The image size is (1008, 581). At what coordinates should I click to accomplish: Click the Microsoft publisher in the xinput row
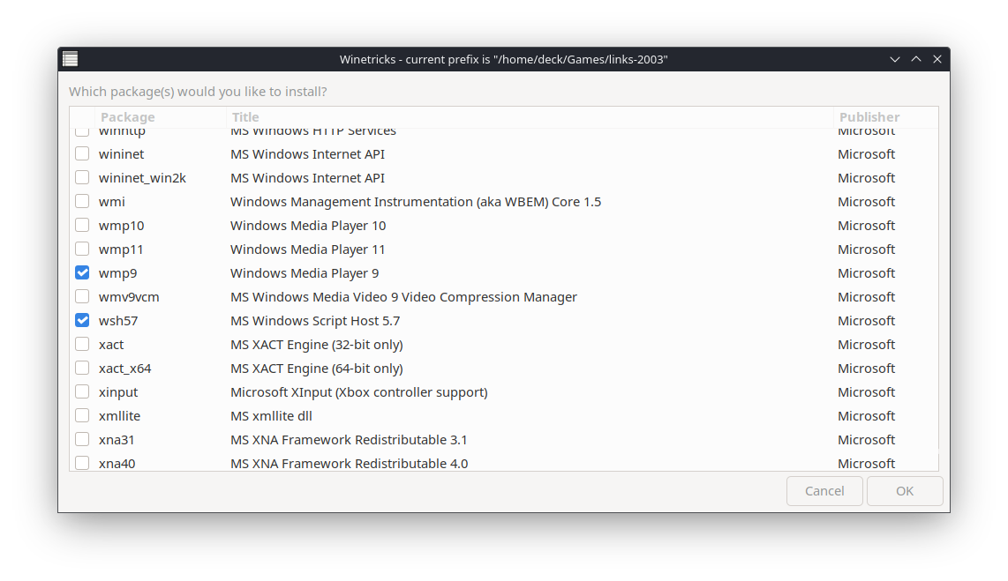866,391
